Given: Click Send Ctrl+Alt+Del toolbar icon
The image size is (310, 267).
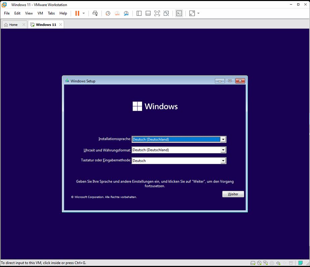Looking at the screenshot, I should click(x=95, y=13).
